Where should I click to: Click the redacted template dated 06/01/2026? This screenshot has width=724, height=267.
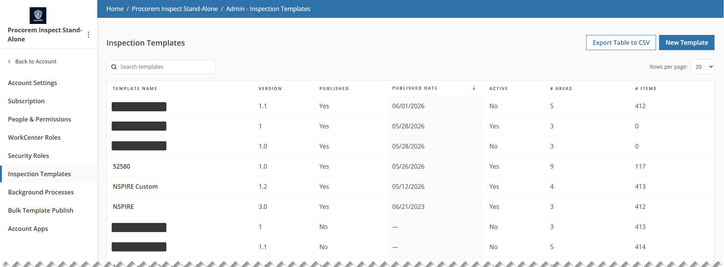point(139,106)
